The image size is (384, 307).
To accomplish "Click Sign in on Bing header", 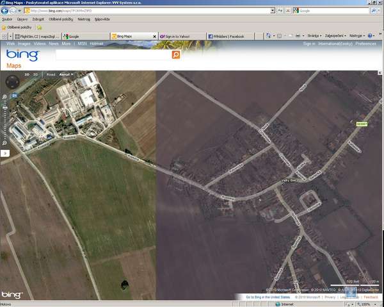I will (x=309, y=44).
